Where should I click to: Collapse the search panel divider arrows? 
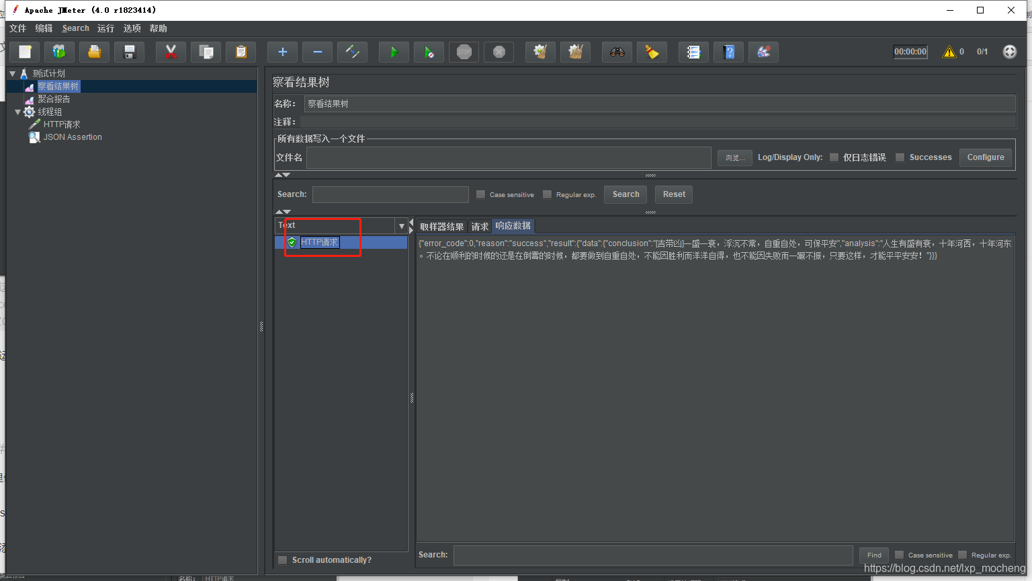point(282,212)
